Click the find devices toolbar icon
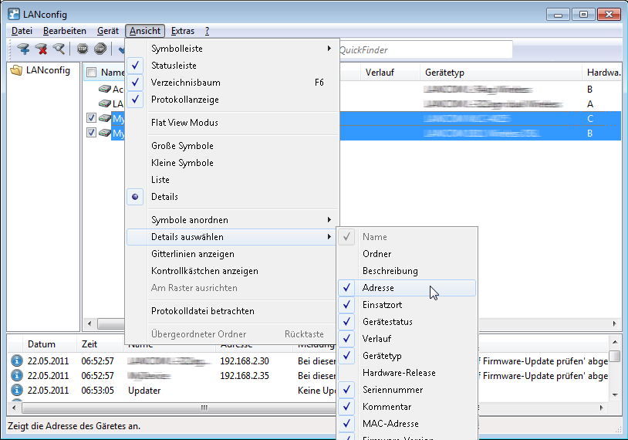The height and width of the screenshot is (440, 628). coord(59,49)
